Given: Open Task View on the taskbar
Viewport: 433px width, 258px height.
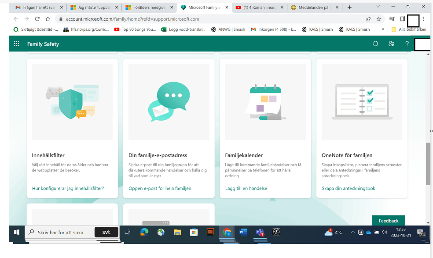Looking at the screenshot, I should [x=127, y=233].
